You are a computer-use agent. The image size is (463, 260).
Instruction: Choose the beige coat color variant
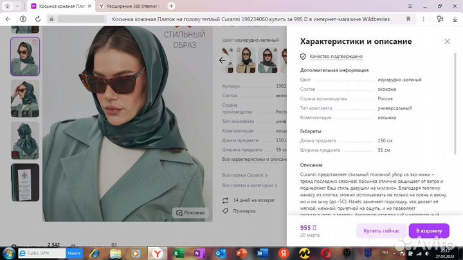246,60
